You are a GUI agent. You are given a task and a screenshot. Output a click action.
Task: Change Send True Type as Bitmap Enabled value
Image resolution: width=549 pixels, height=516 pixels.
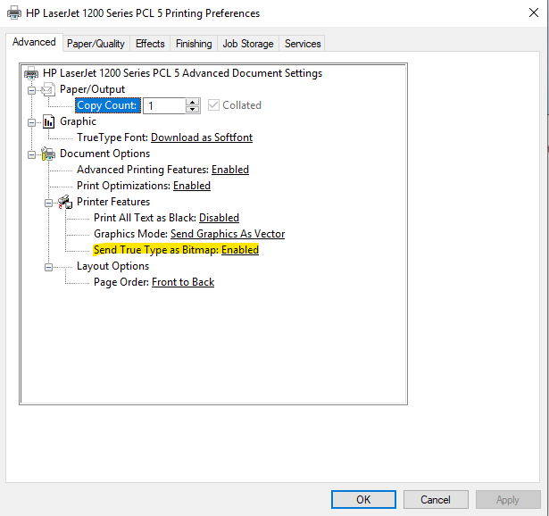[240, 250]
